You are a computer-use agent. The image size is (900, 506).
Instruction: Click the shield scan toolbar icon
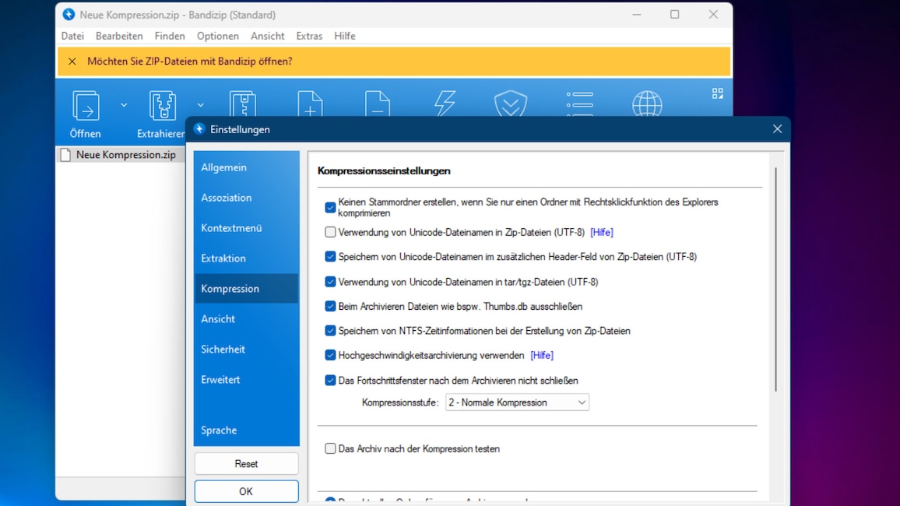pyautogui.click(x=511, y=104)
